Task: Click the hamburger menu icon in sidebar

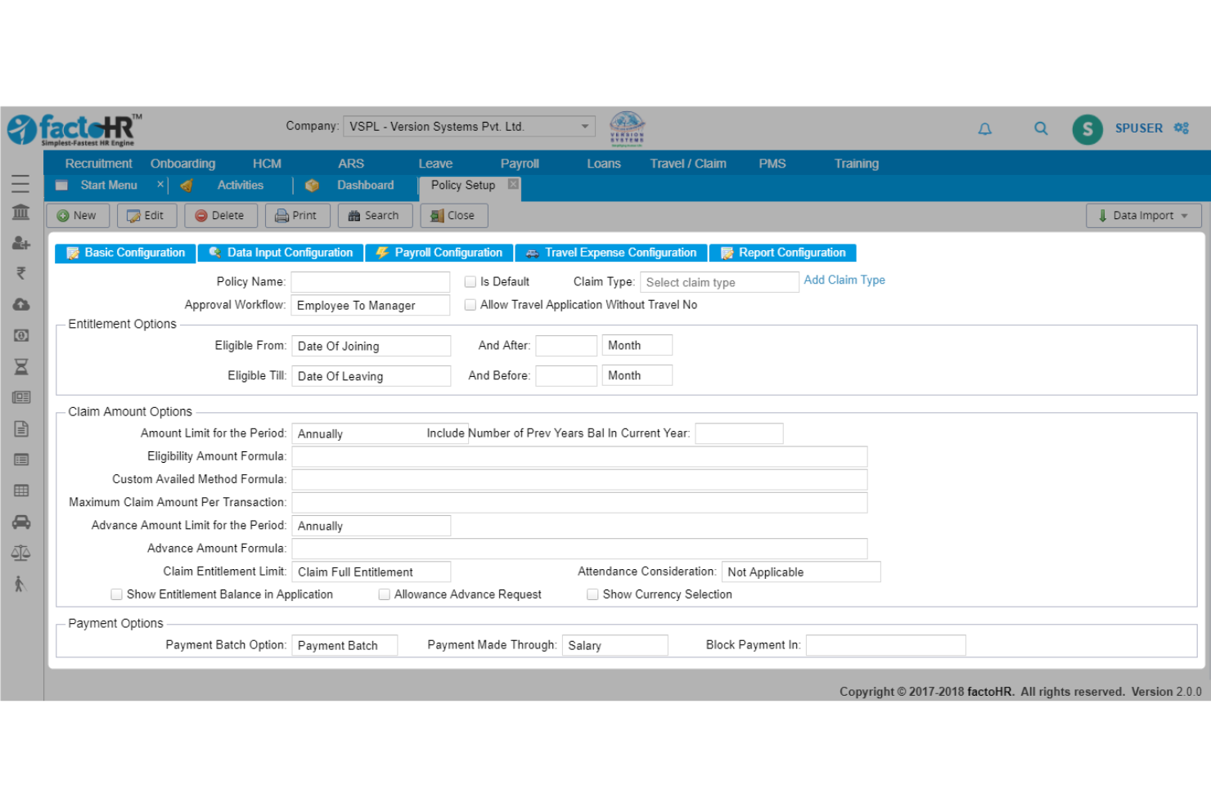Action: click(20, 184)
